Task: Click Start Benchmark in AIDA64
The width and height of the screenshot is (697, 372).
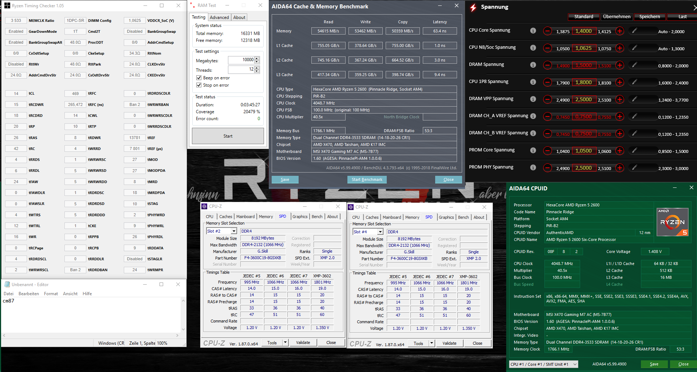Action: tap(367, 179)
